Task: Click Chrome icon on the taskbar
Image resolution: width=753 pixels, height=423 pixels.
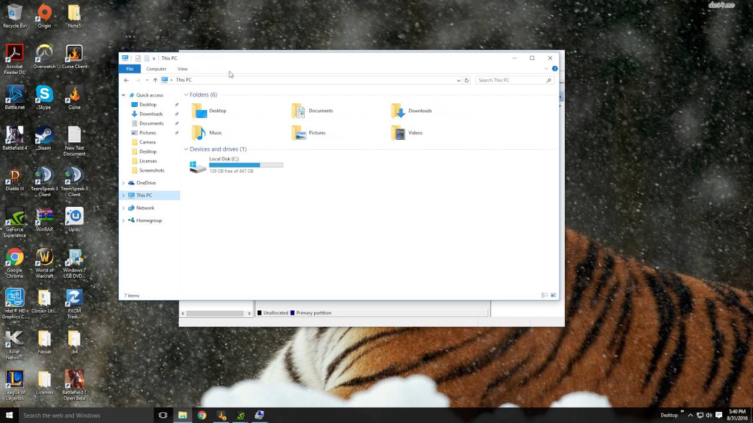Action: click(x=202, y=415)
